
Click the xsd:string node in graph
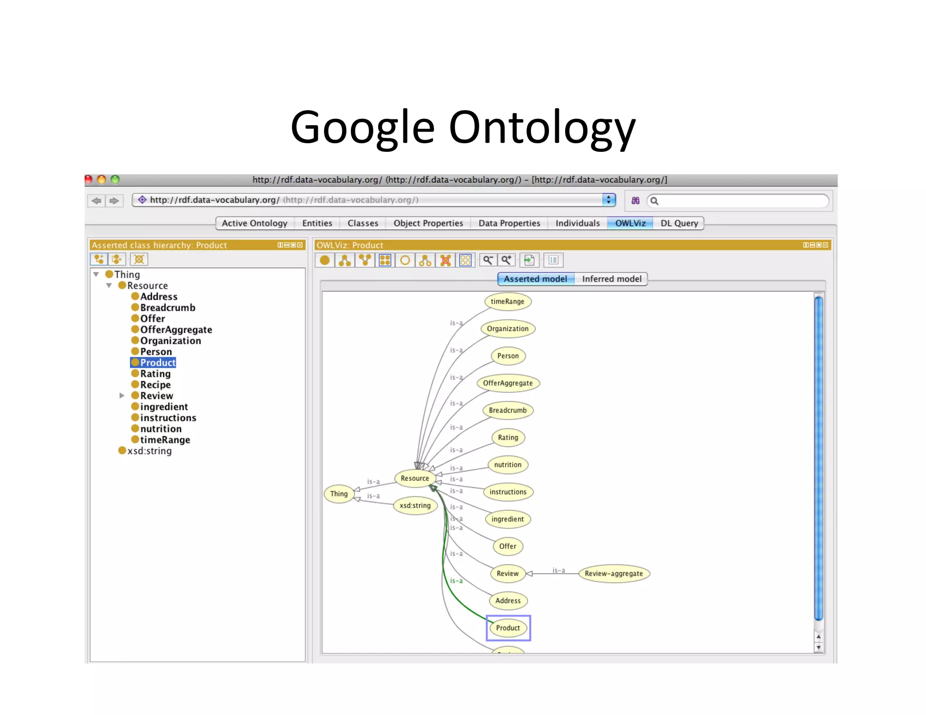[x=416, y=505]
